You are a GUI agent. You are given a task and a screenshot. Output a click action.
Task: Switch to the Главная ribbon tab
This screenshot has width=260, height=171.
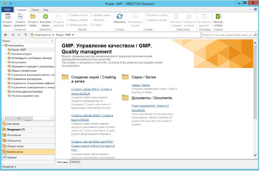pos(22,10)
